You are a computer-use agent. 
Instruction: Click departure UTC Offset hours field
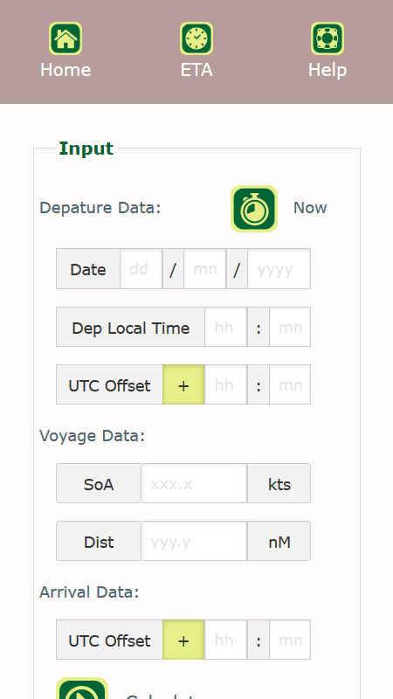click(226, 384)
